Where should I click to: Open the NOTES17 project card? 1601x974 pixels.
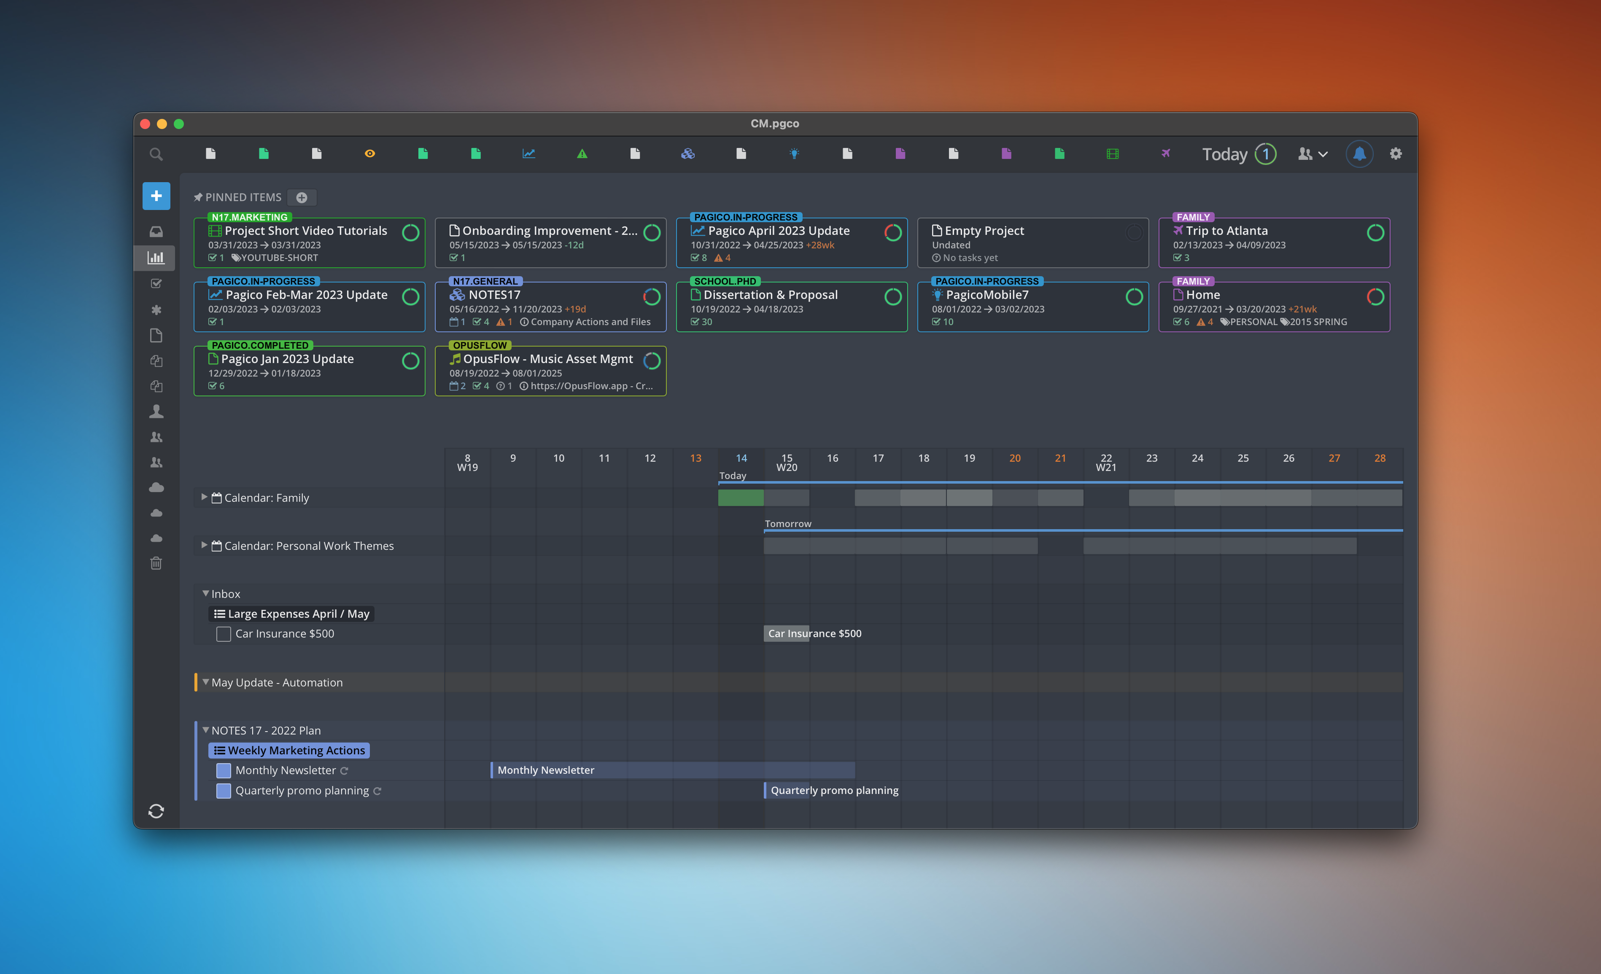(550, 307)
